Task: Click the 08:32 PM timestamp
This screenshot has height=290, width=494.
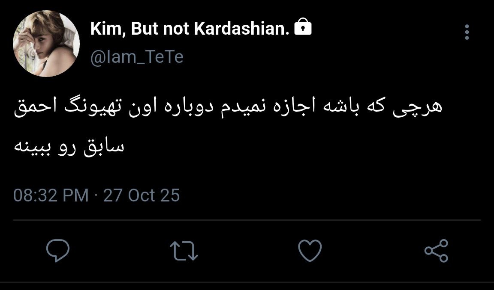Action: (51, 195)
